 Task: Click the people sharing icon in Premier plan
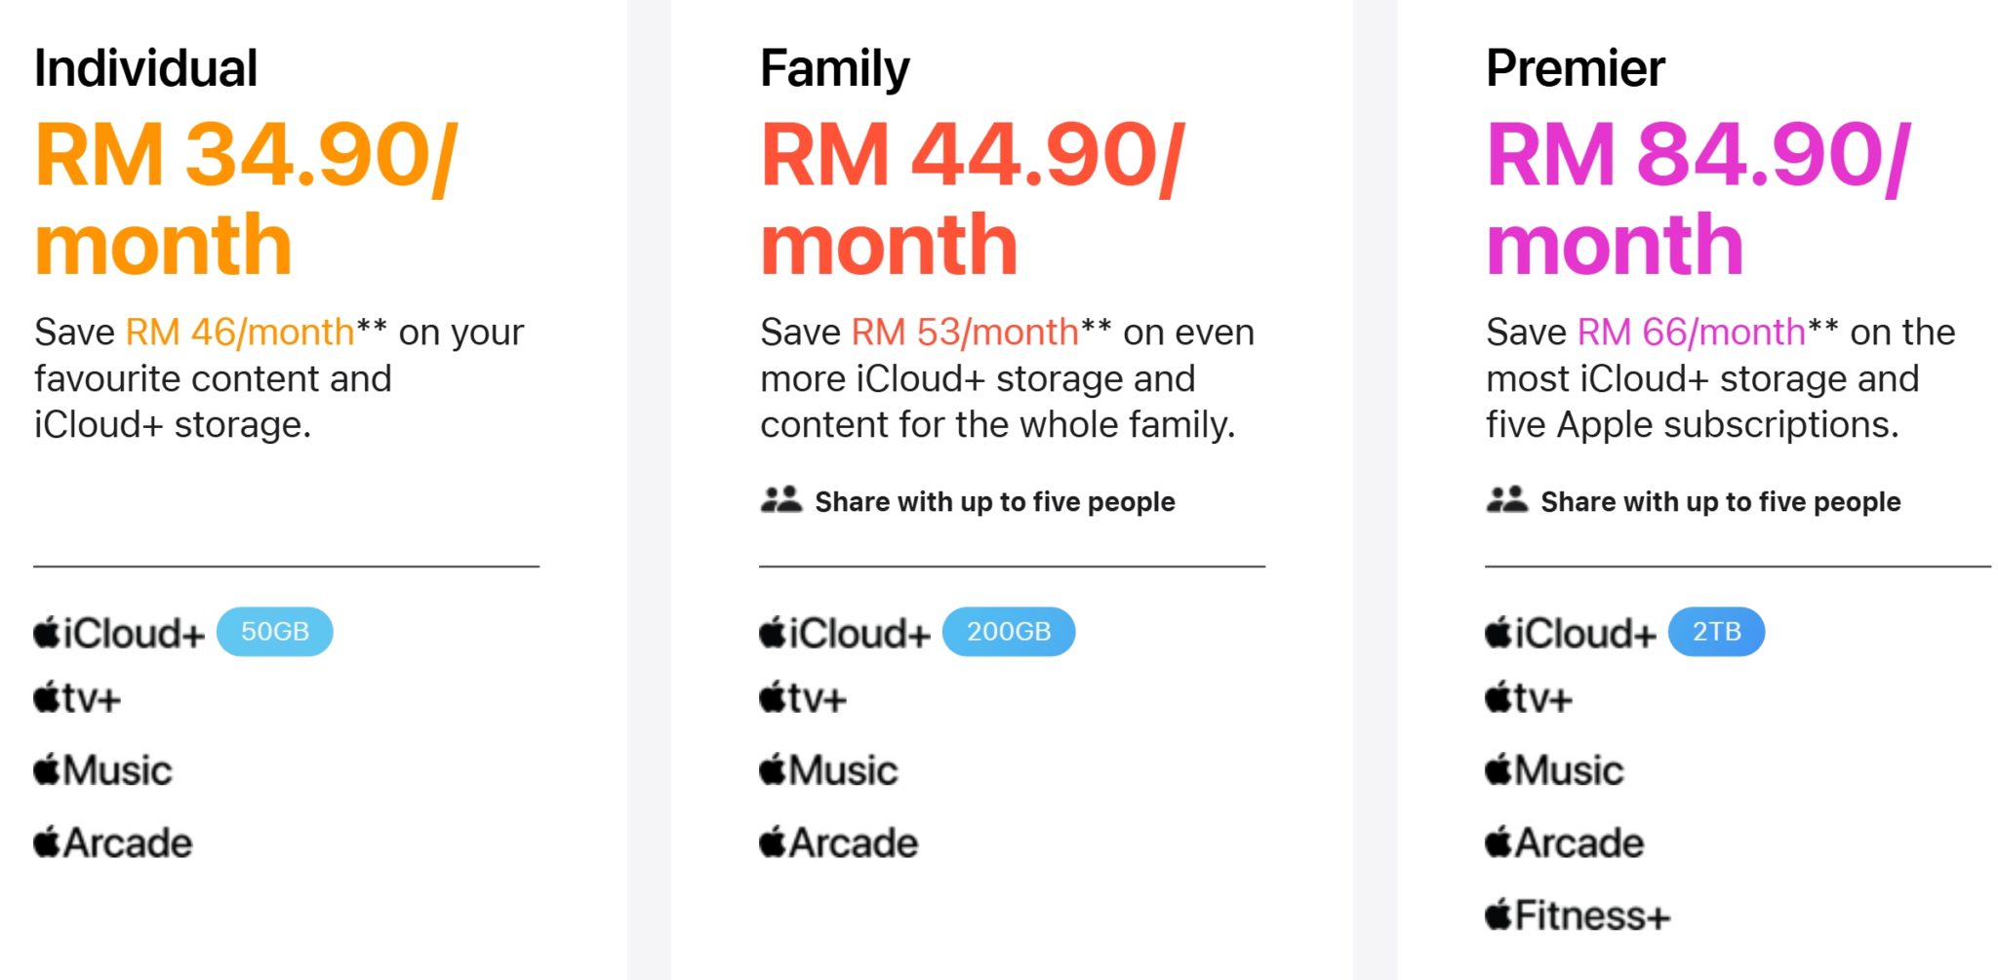[1506, 500]
